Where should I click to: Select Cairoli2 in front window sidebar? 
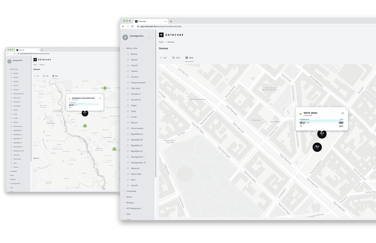tap(134, 65)
